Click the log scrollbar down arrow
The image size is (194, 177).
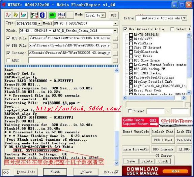[116, 163]
